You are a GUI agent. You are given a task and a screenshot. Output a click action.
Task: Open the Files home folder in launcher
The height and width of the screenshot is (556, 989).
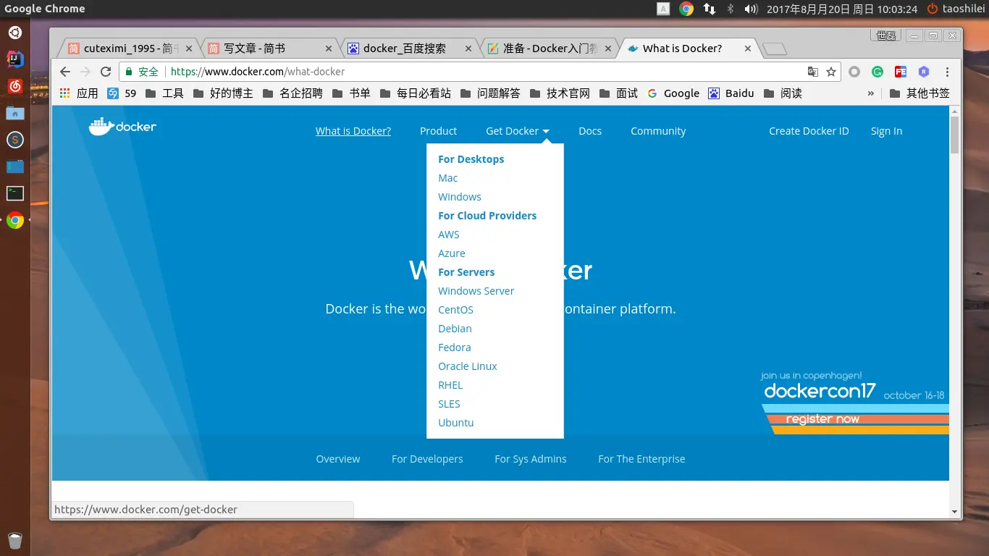point(15,113)
